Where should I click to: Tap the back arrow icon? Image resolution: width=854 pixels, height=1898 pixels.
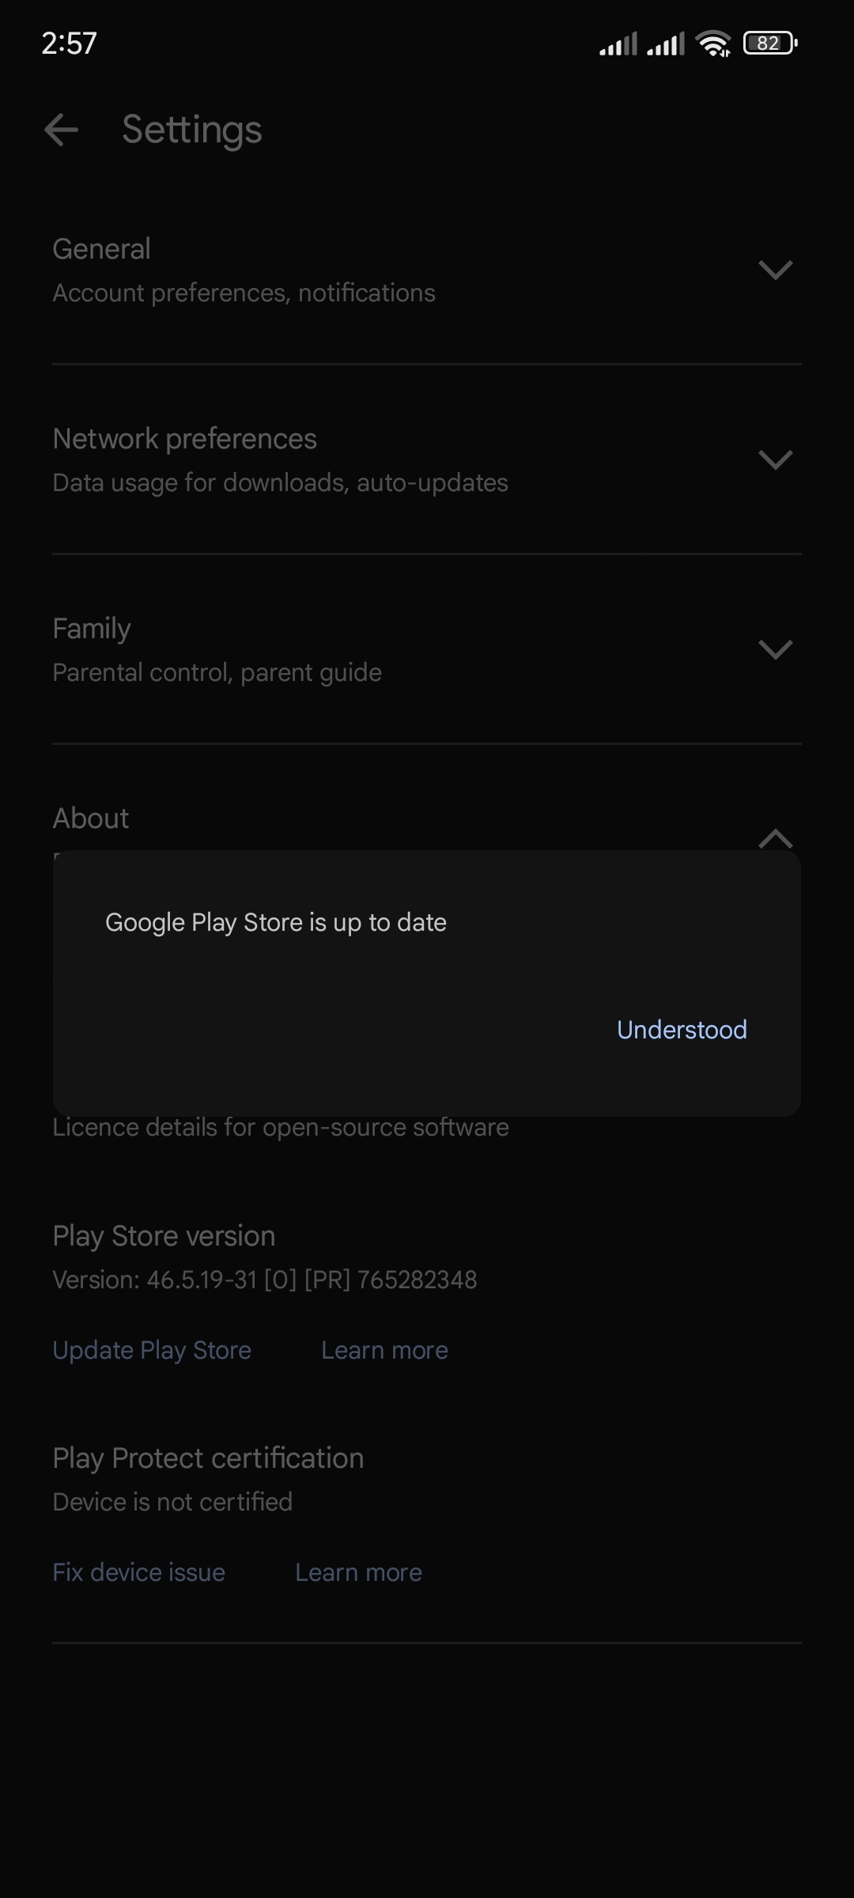click(61, 130)
